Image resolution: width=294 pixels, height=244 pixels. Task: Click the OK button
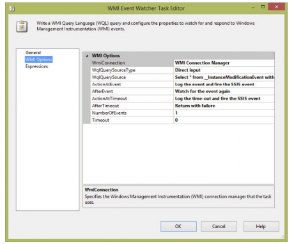[x=178, y=226]
